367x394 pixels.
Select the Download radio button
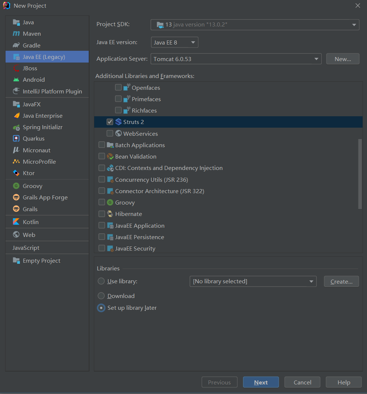coord(101,296)
